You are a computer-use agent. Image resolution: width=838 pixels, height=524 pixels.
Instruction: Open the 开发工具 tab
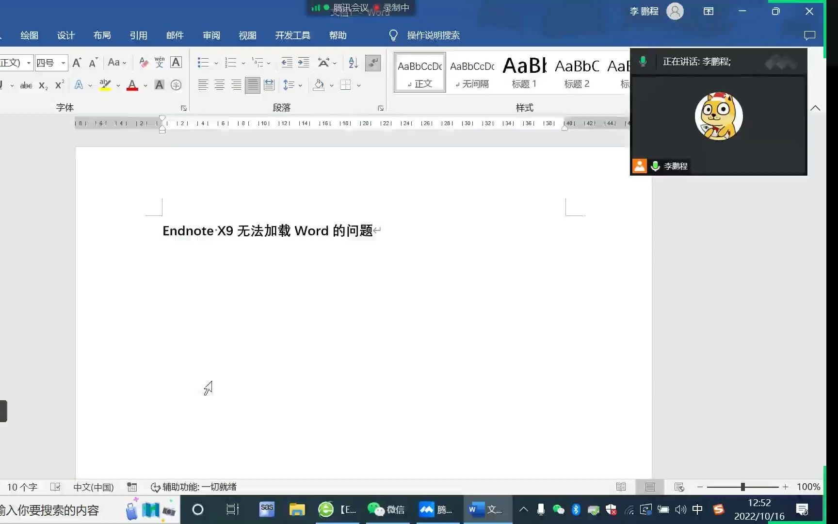coord(293,35)
